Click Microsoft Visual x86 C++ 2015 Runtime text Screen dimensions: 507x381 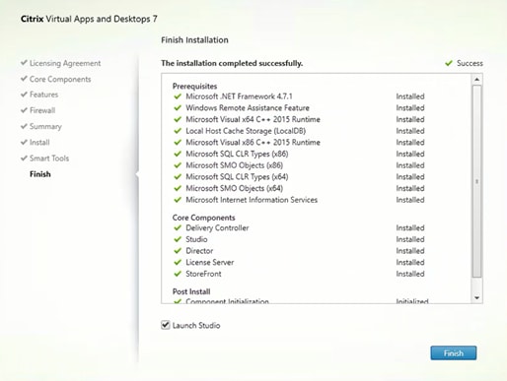pos(253,143)
